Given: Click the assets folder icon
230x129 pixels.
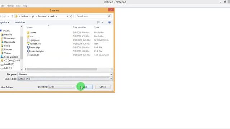Looking at the screenshot, I should (28, 33).
